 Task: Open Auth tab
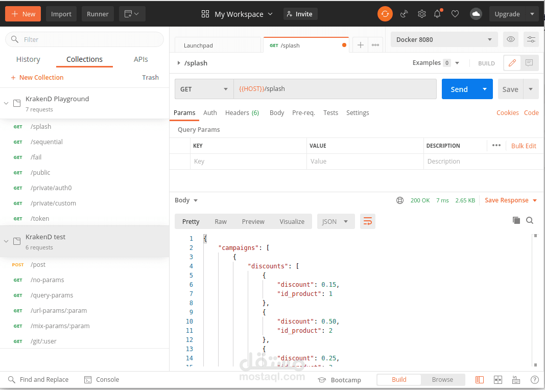(x=210, y=113)
